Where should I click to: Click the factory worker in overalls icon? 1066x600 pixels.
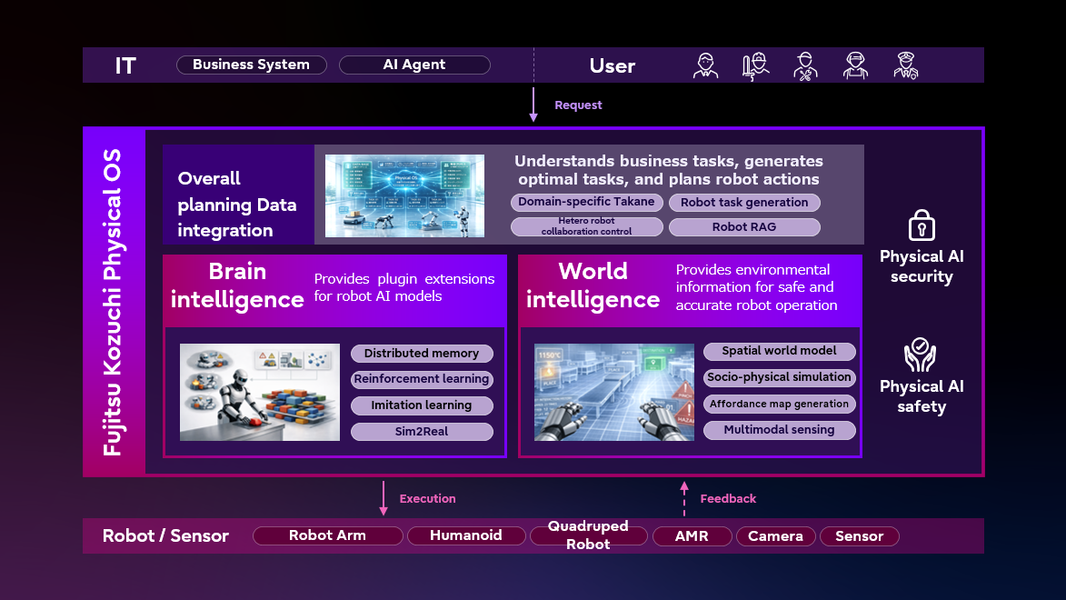coord(855,65)
